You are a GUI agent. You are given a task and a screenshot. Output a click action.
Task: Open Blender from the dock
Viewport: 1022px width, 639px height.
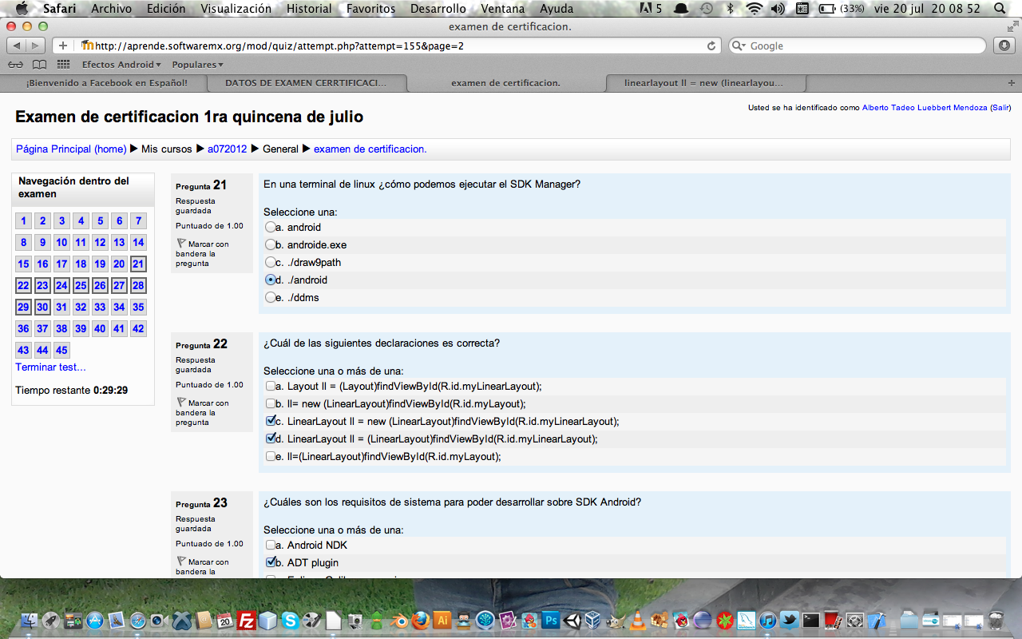[398, 620]
